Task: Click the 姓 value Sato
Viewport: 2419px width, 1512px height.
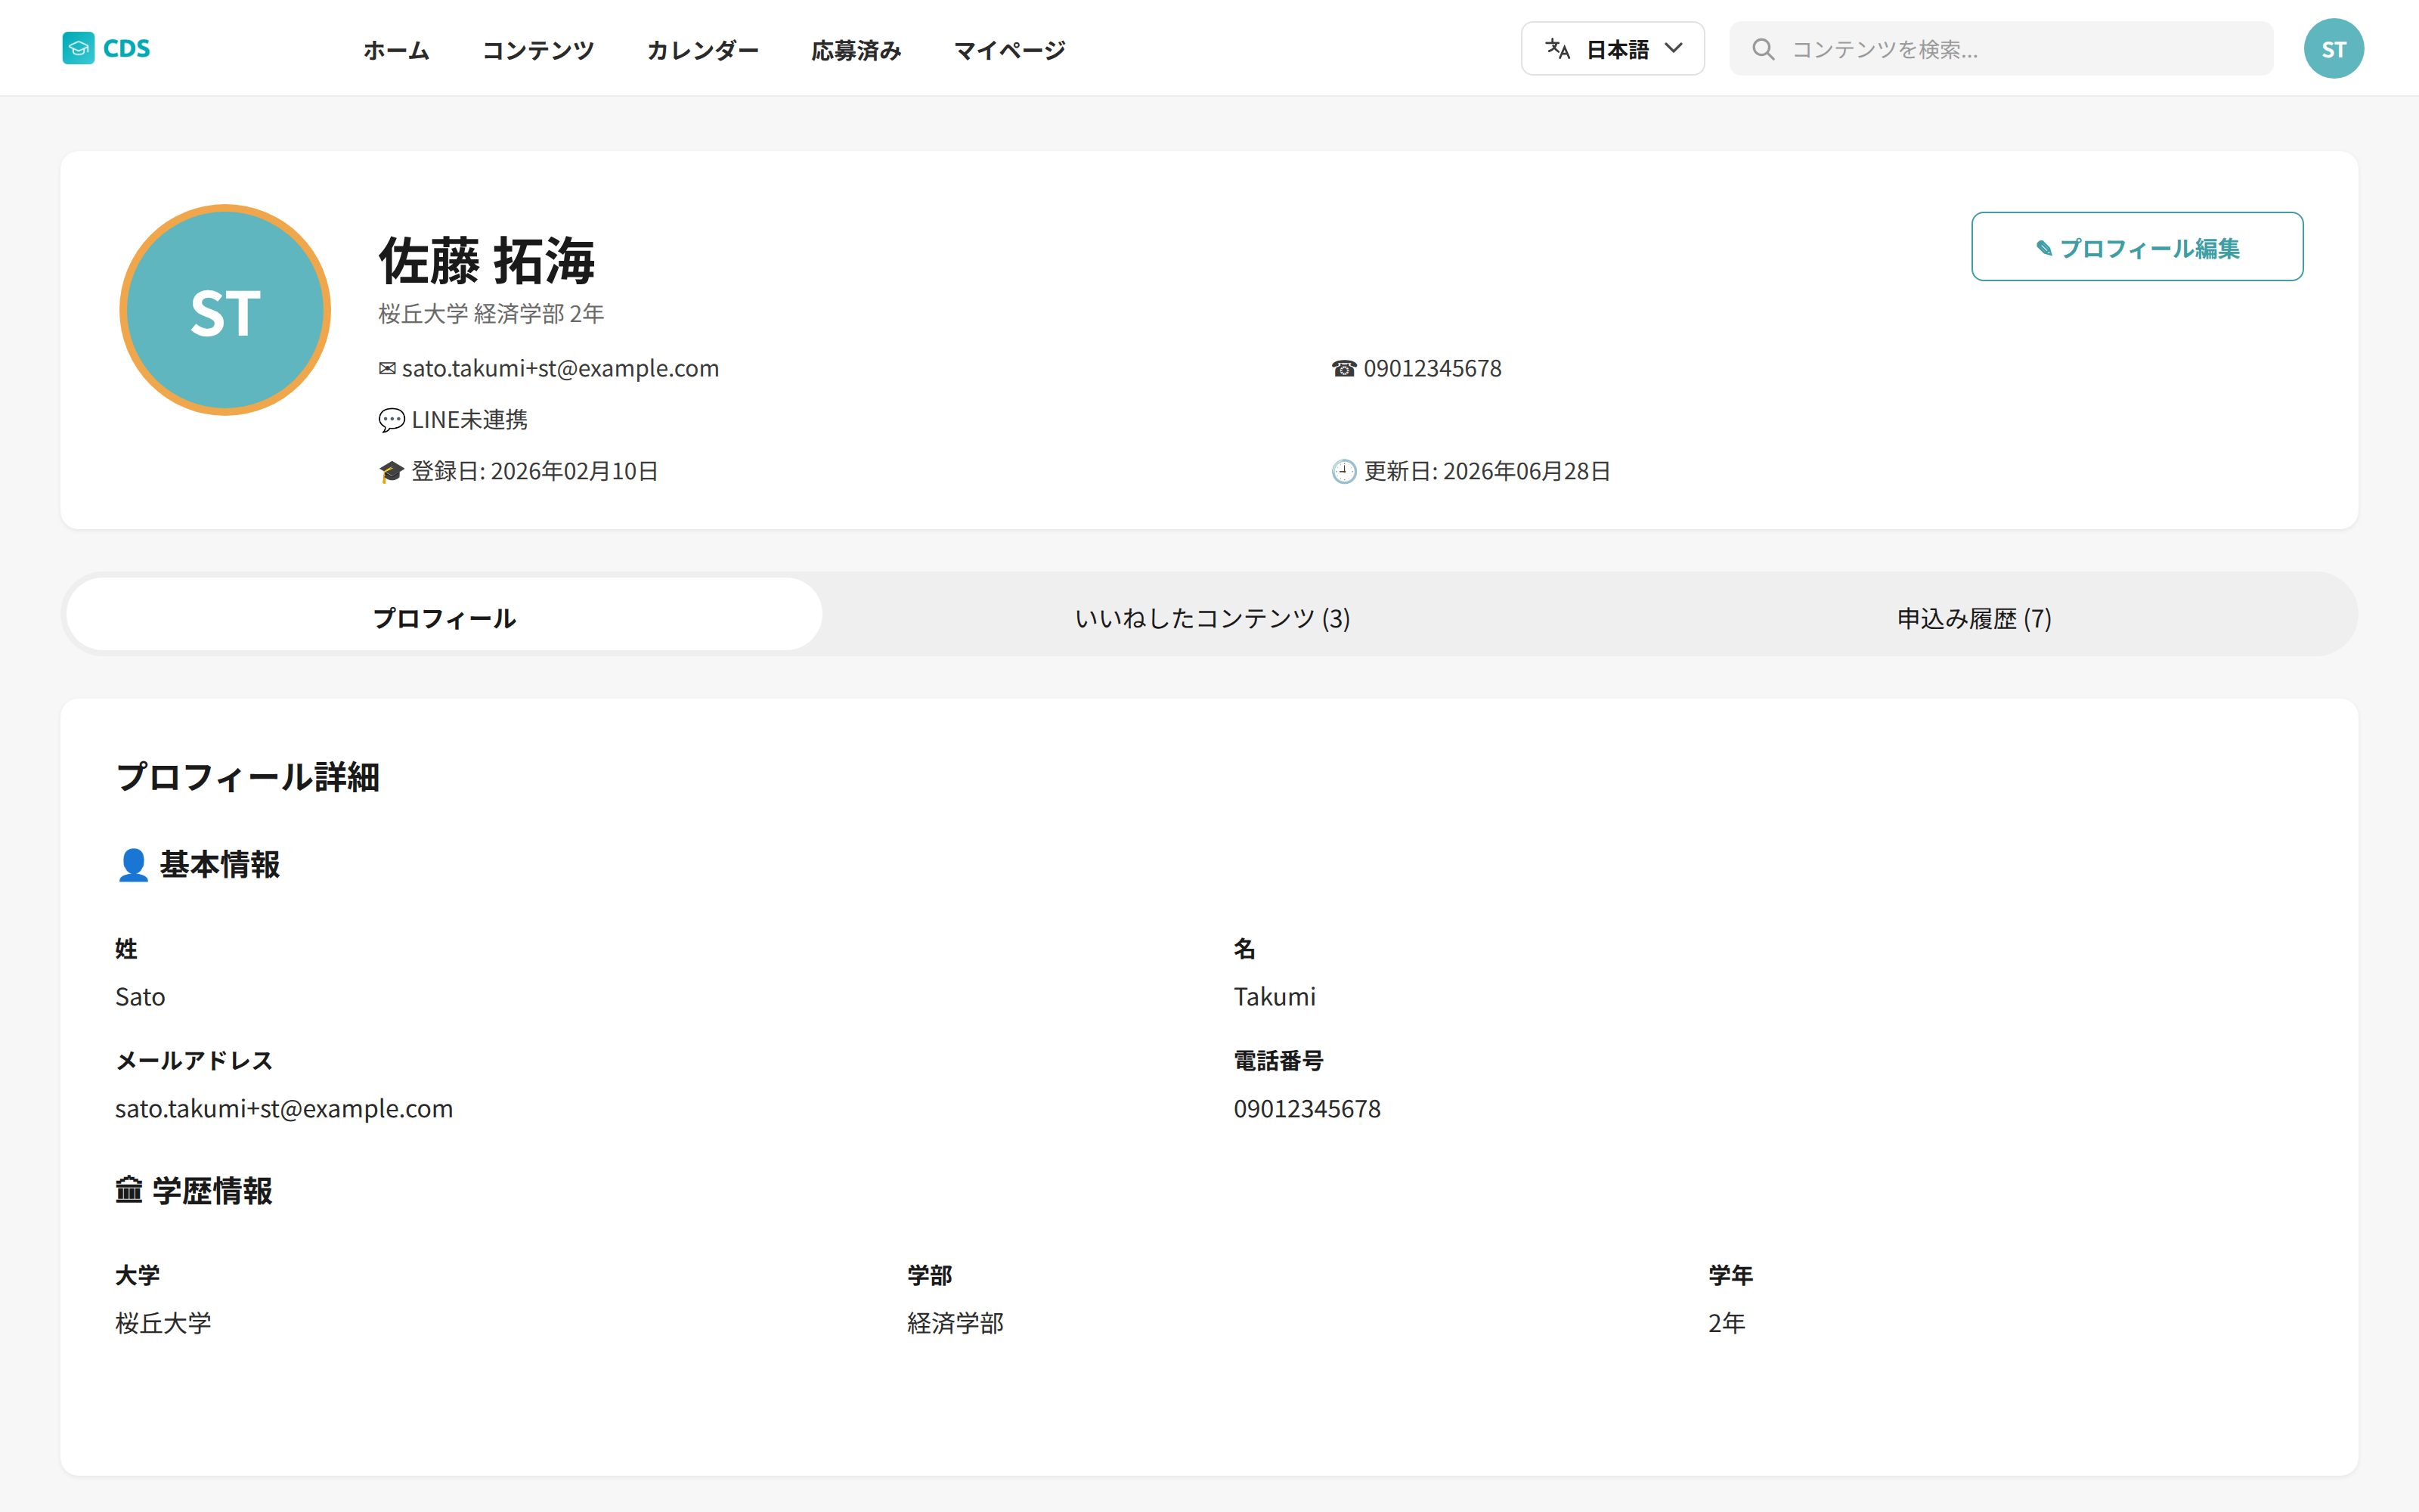Action: 140,997
